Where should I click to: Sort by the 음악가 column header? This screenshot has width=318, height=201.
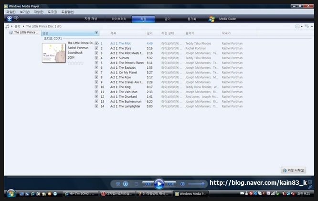point(202,33)
